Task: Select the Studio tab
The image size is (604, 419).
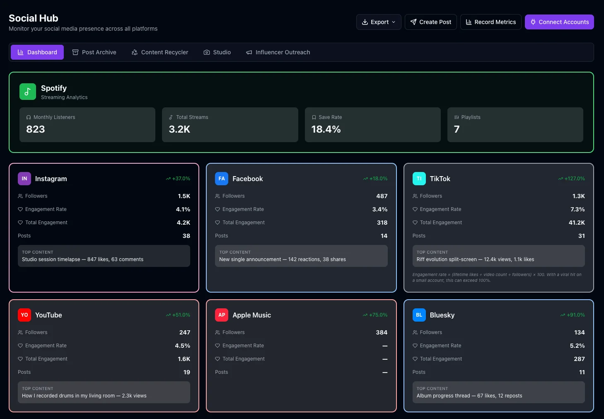Action: click(217, 52)
